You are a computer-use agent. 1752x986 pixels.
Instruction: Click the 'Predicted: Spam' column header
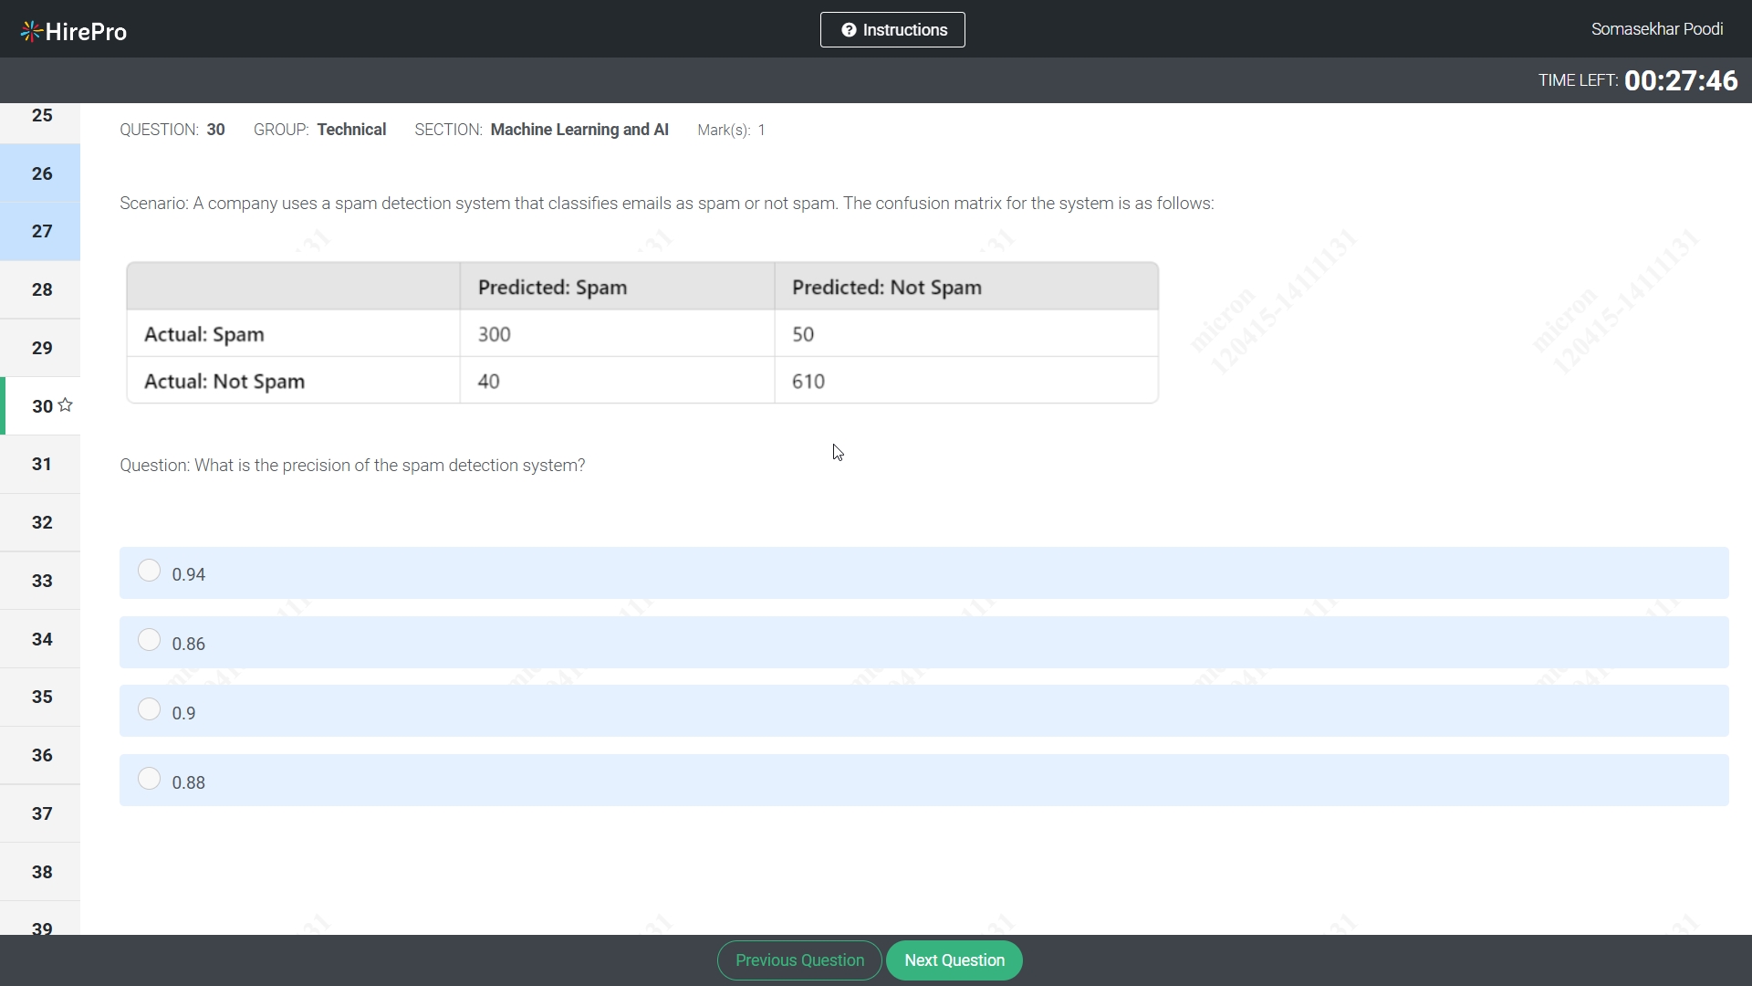[617, 287]
